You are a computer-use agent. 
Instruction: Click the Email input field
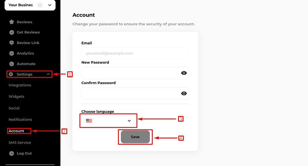(x=135, y=53)
